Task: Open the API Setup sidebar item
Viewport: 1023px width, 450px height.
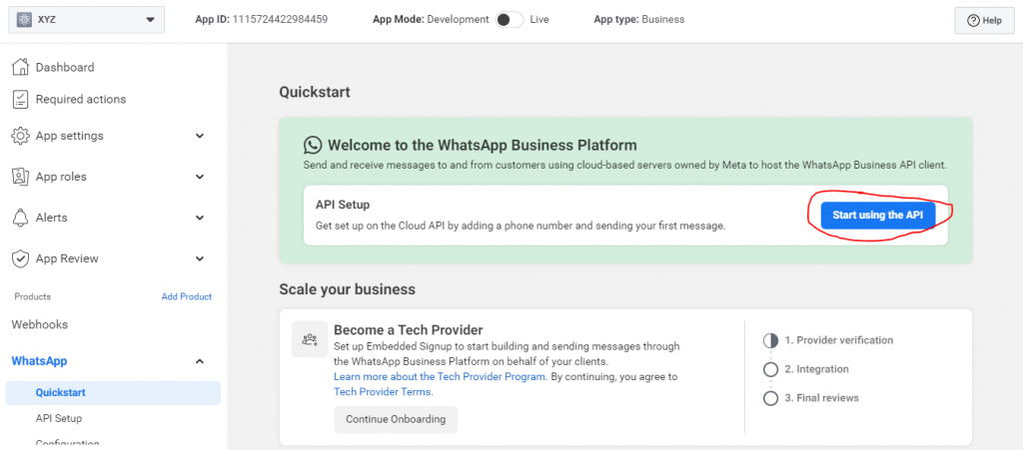Action: (x=59, y=418)
